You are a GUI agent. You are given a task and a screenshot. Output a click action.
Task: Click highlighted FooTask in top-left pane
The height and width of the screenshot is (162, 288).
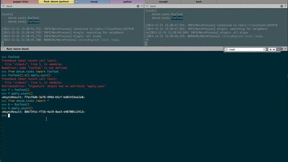click(x=33, y=22)
